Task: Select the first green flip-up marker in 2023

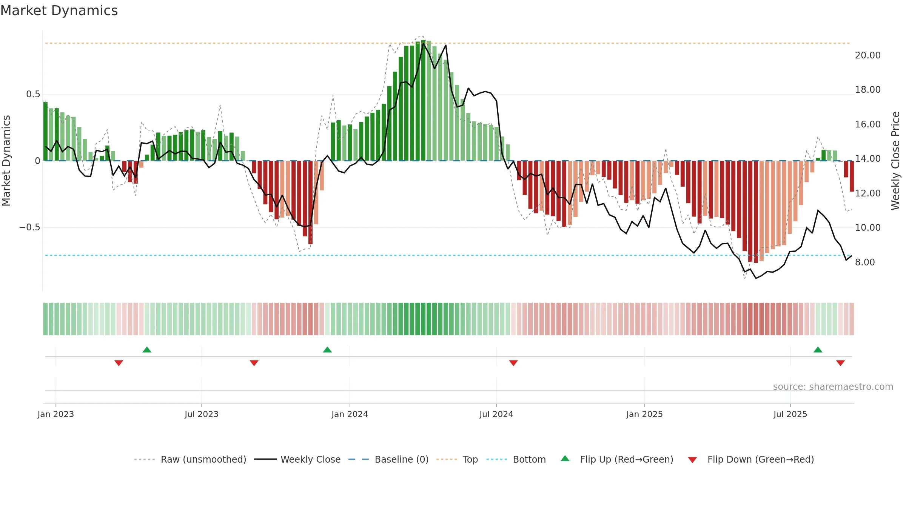Action: pyautogui.click(x=147, y=350)
